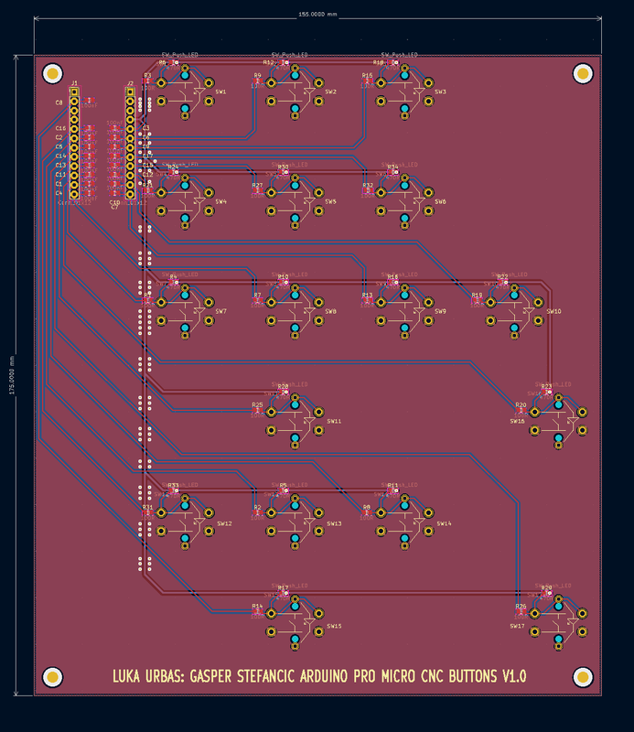Screen dimensions: 634x732
Task: Select the LUKA URBAS title silkscreen text
Action: [319, 676]
